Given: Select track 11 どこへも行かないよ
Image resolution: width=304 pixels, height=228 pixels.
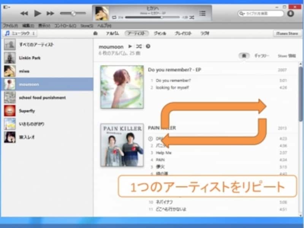Looking at the screenshot, I should 219,209.
